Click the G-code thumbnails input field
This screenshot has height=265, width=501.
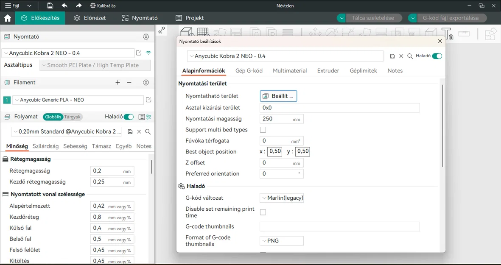pyautogui.click(x=340, y=227)
